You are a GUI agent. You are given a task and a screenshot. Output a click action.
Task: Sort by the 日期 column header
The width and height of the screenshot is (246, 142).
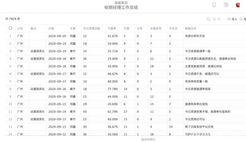[x=51, y=28]
